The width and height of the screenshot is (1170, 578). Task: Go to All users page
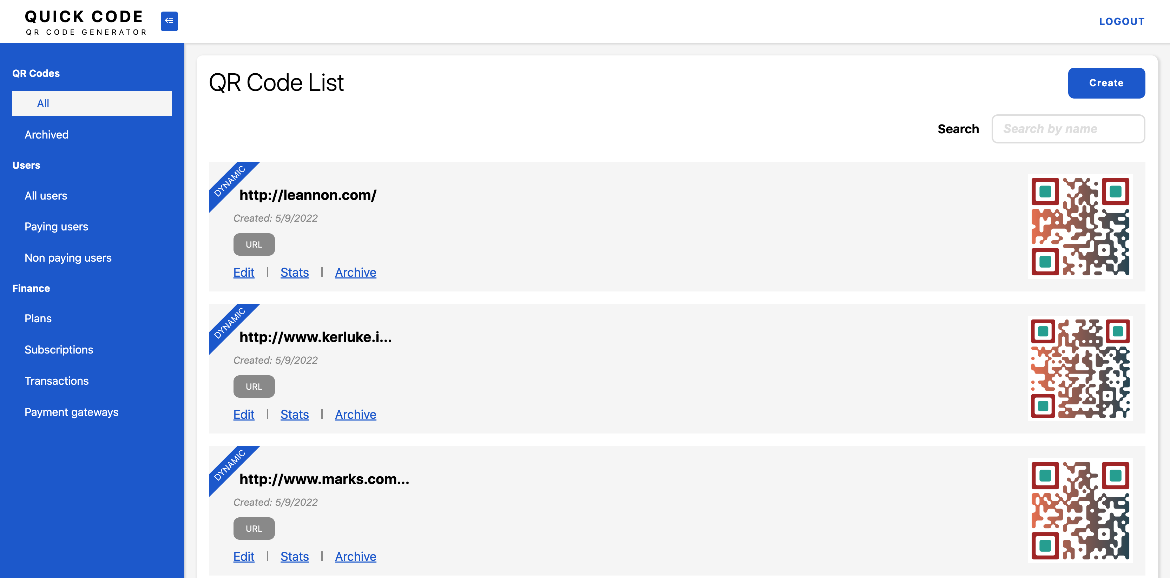point(46,196)
